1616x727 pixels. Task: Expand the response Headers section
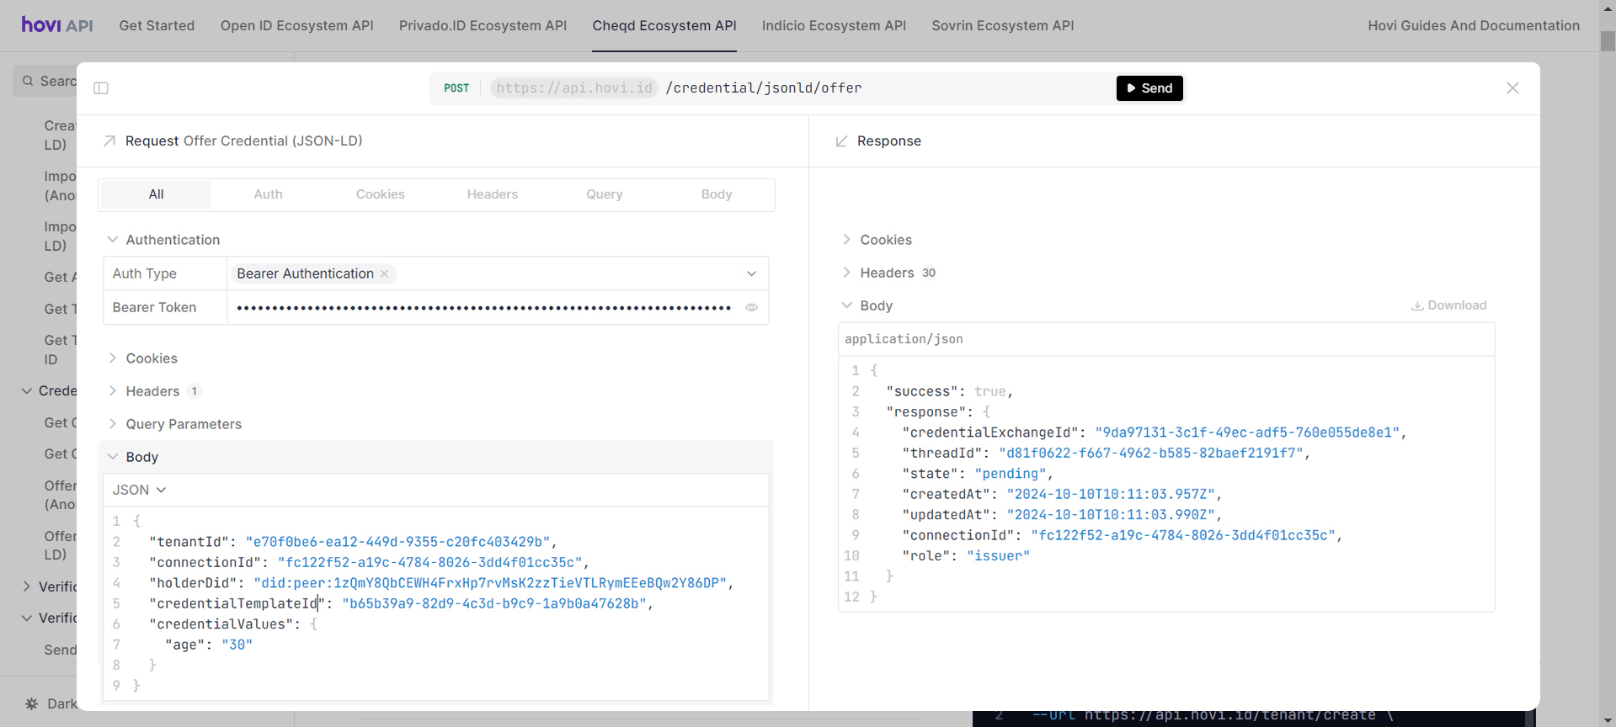886,273
